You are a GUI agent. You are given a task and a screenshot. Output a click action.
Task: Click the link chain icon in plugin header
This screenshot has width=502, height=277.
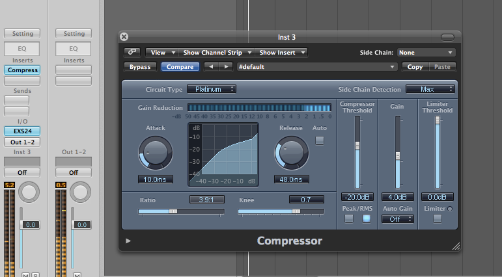click(x=132, y=52)
